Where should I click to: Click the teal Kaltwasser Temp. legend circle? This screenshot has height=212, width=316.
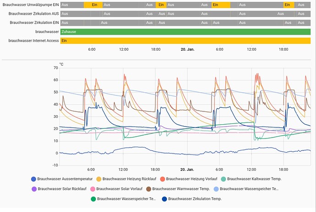click(223, 179)
